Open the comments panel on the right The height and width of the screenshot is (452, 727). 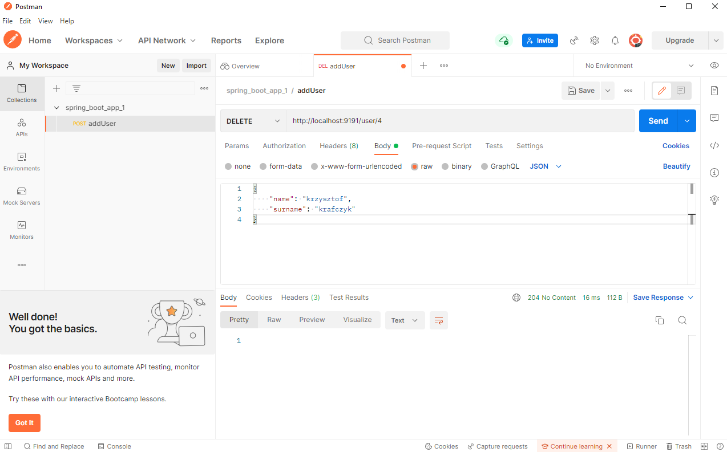(x=714, y=118)
